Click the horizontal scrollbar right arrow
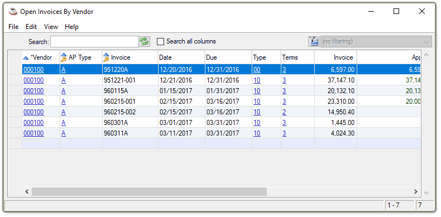Viewport: 441px width, 217px height. pyautogui.click(x=416, y=192)
